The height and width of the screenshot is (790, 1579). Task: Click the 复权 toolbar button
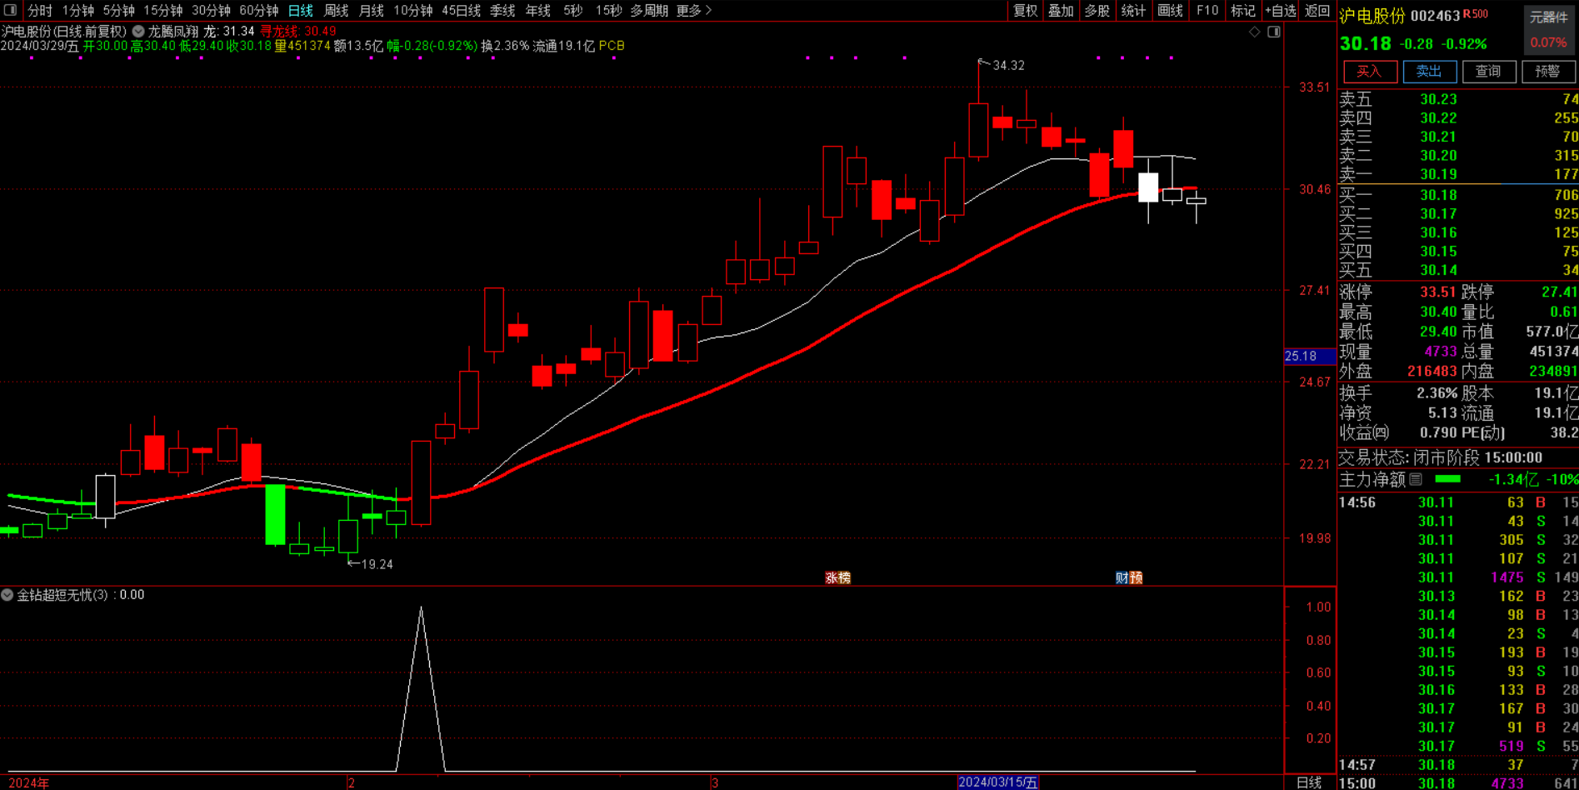(x=1025, y=10)
